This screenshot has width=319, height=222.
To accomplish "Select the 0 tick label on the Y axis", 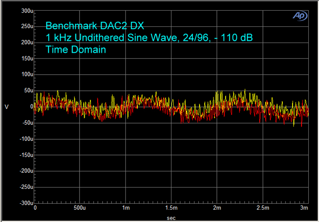I will pos(31,107).
